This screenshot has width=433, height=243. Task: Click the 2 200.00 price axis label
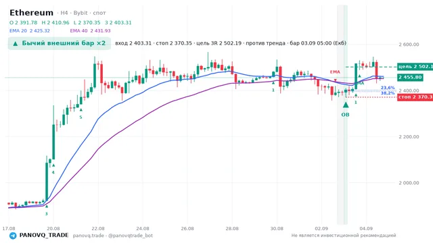tap(409, 136)
